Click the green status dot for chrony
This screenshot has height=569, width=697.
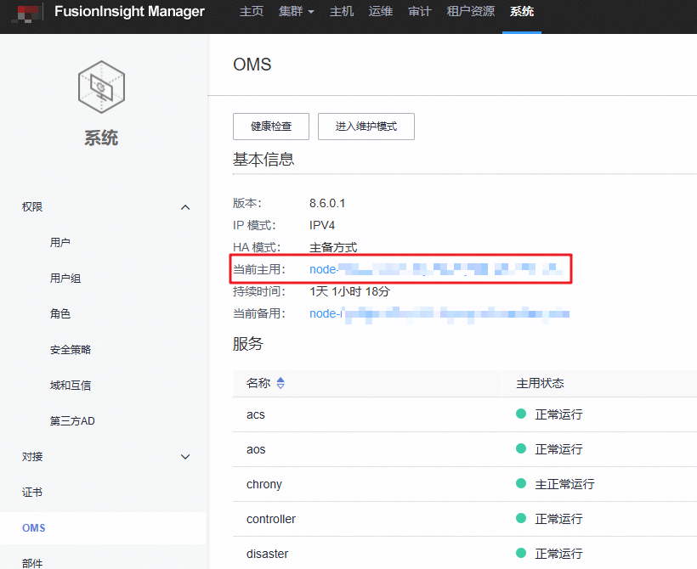click(521, 483)
